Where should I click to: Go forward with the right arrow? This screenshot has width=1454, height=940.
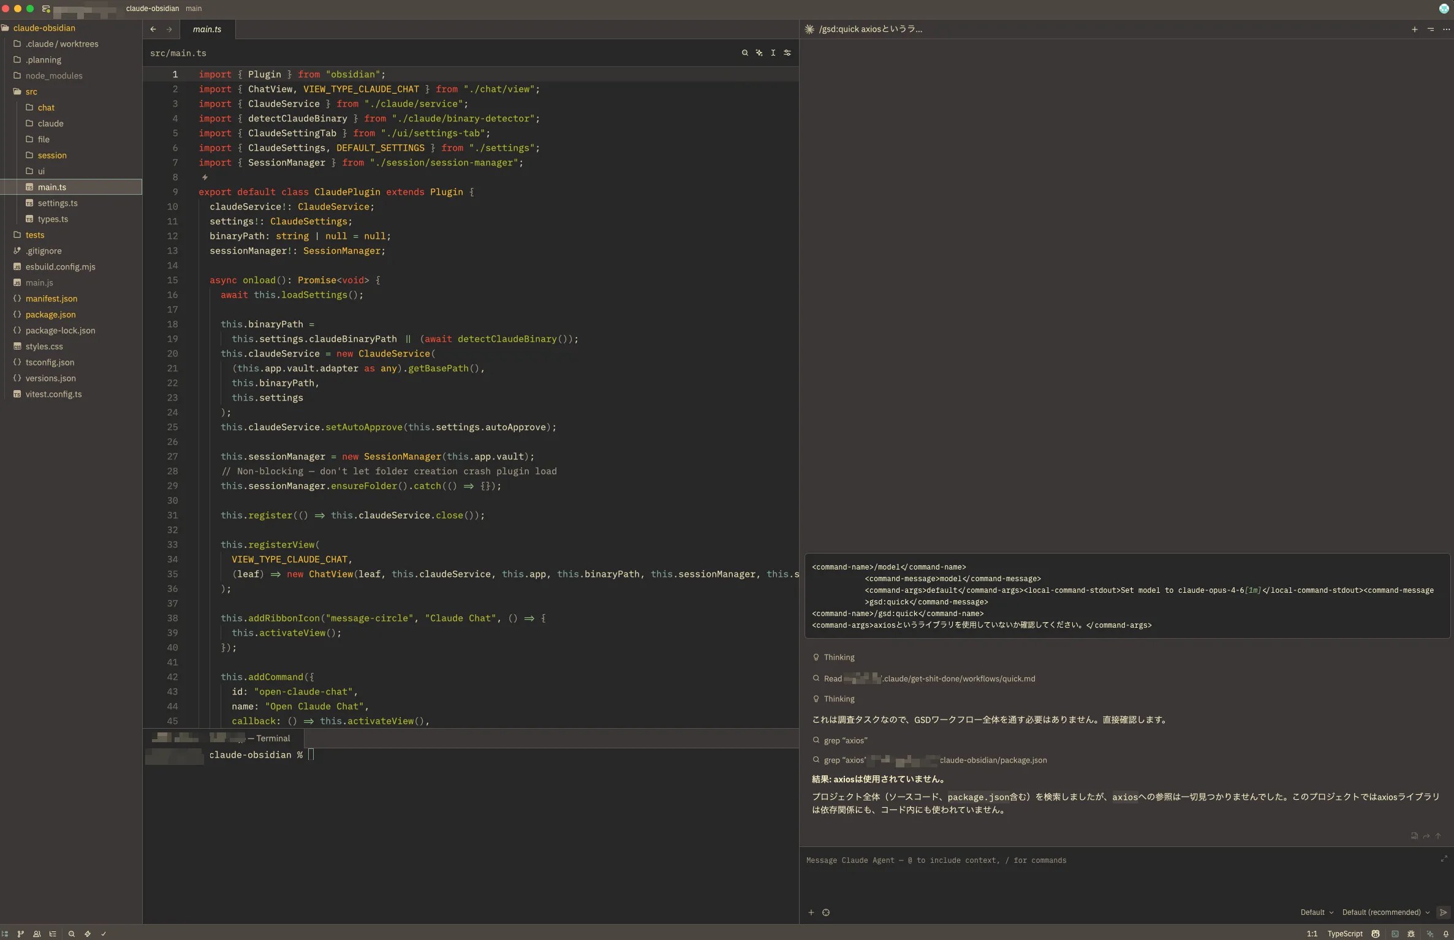(169, 29)
